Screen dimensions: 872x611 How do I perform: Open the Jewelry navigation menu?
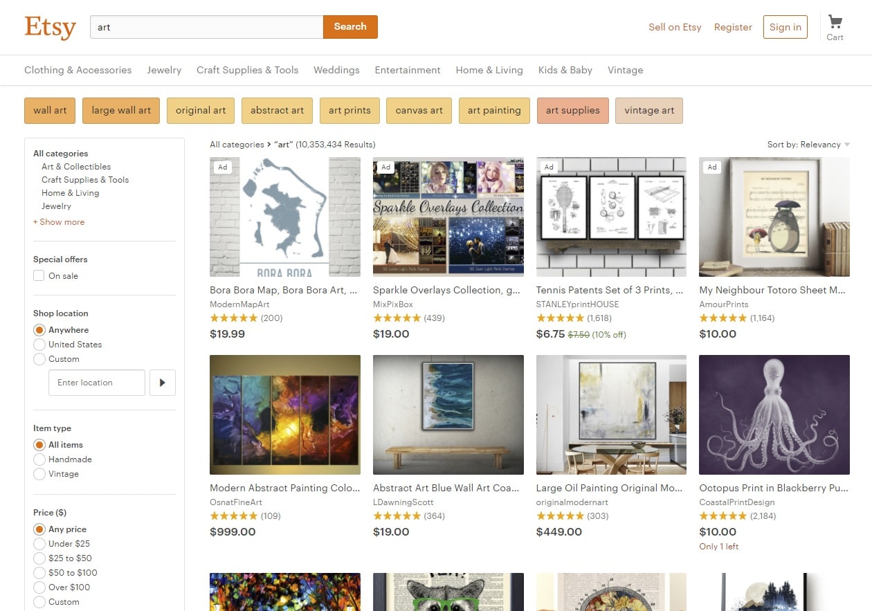(x=164, y=70)
